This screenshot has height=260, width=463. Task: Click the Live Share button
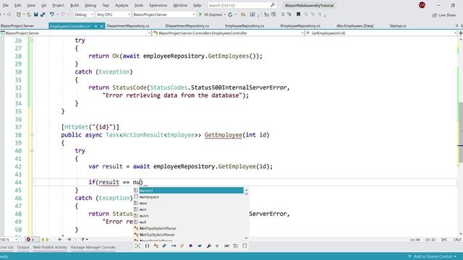click(444, 14)
